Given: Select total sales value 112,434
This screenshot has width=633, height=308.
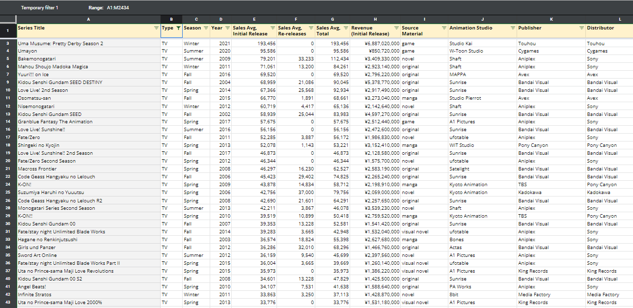Looking at the screenshot, I should point(333,59).
